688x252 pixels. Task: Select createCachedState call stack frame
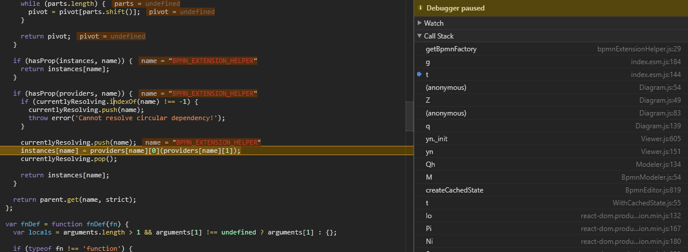(x=551, y=190)
